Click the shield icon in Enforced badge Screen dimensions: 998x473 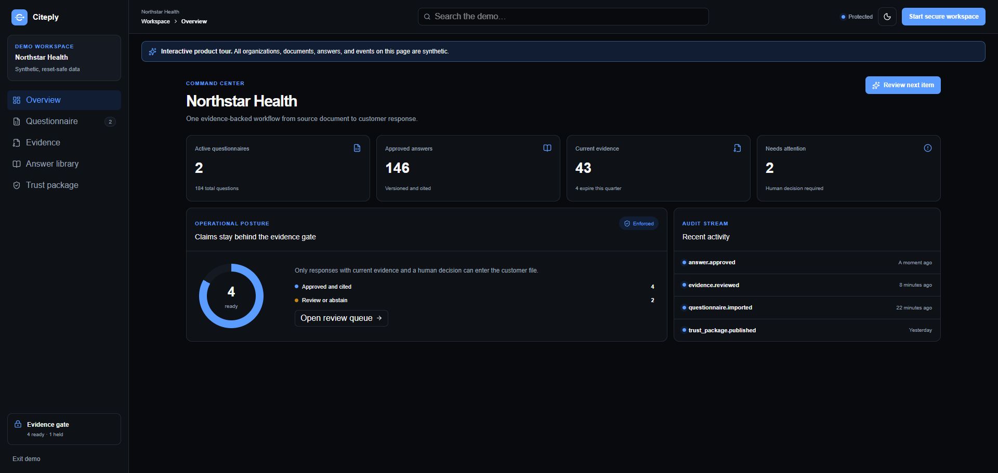pyautogui.click(x=627, y=224)
